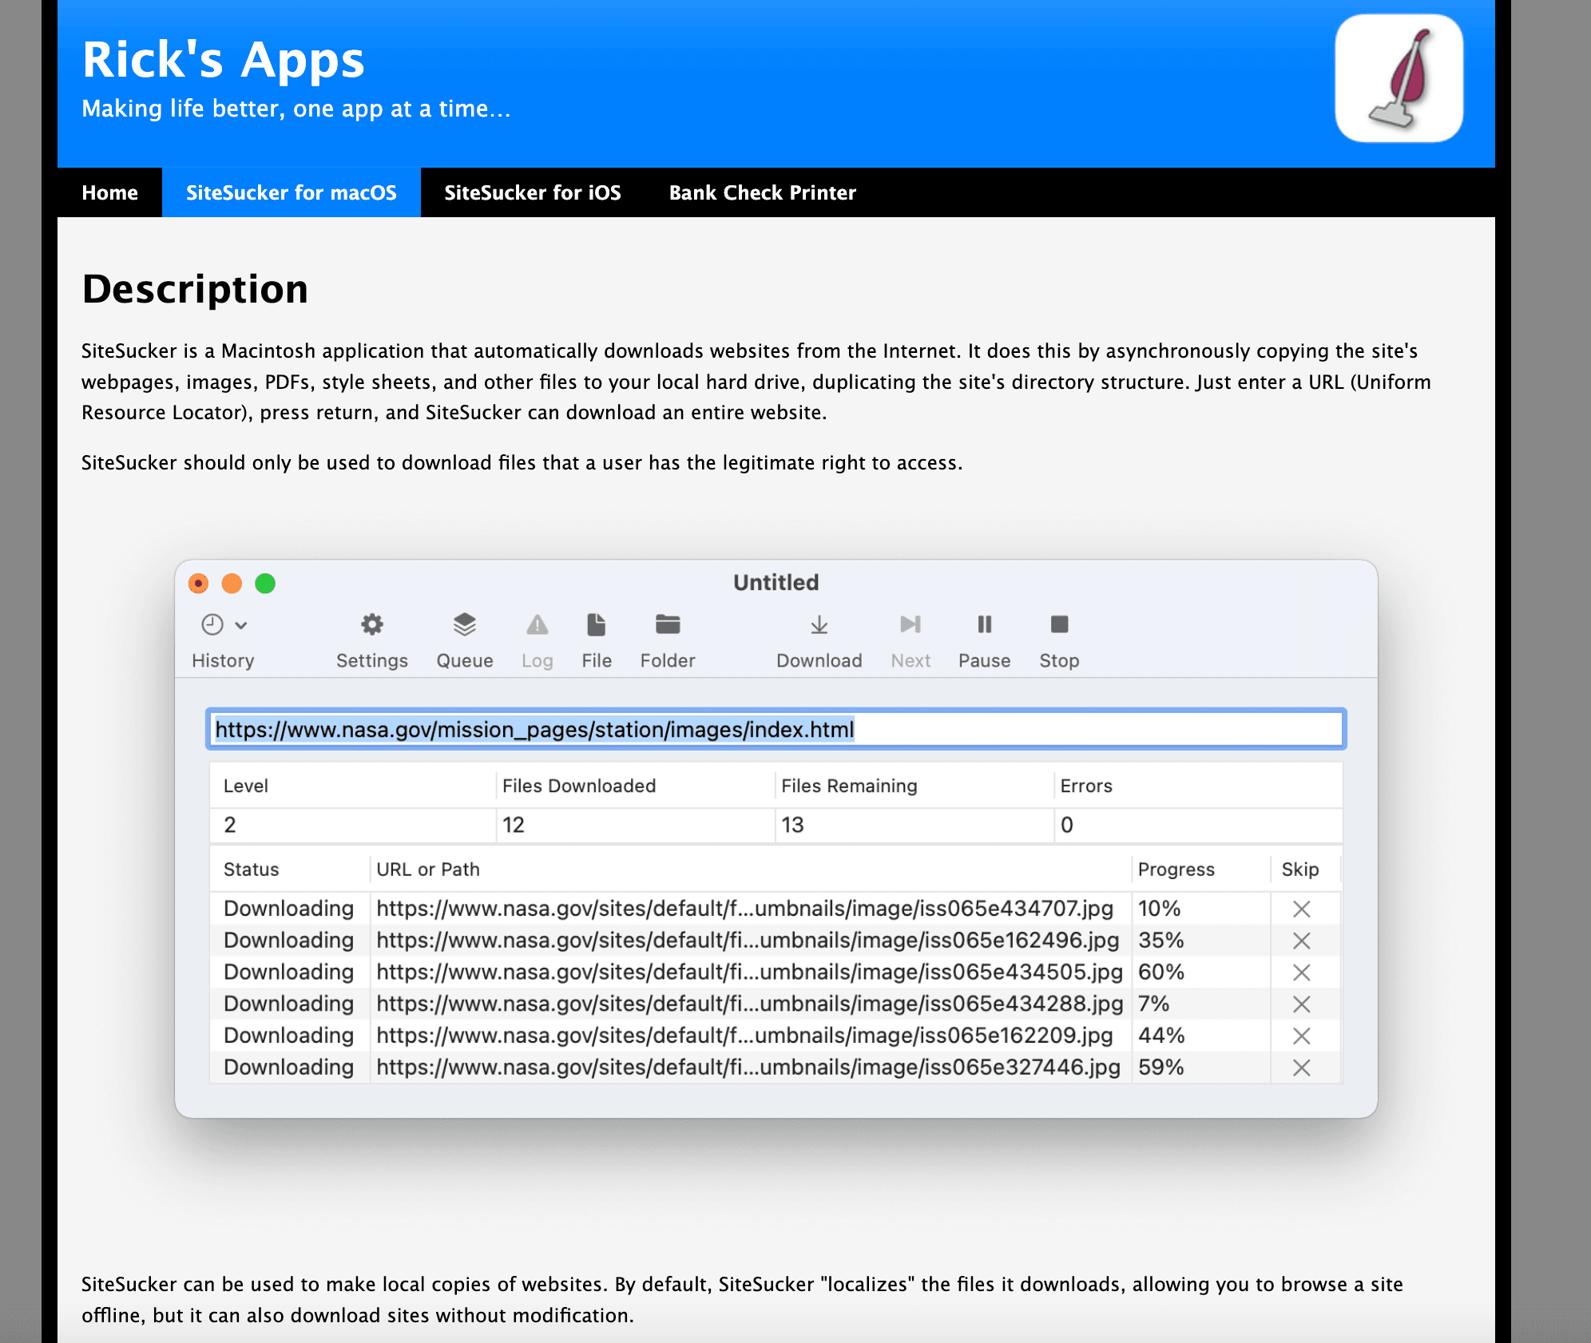Select row URL ending iss065e434707.jpg
This screenshot has height=1343, width=1591.
point(744,909)
